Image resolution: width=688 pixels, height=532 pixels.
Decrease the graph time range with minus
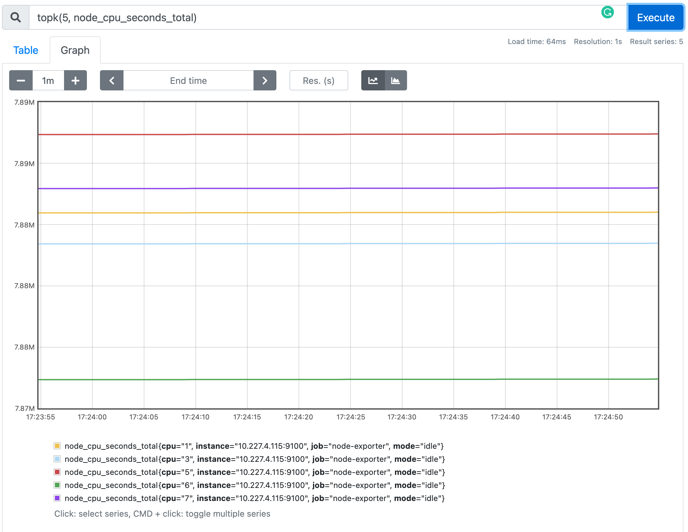[x=21, y=80]
